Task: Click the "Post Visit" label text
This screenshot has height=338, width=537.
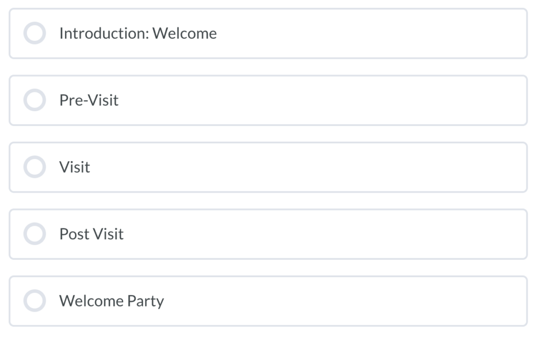Action: (x=91, y=234)
